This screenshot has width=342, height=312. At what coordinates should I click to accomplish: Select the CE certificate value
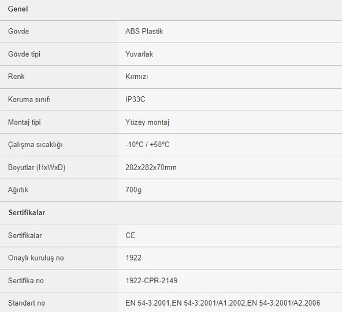pos(131,235)
